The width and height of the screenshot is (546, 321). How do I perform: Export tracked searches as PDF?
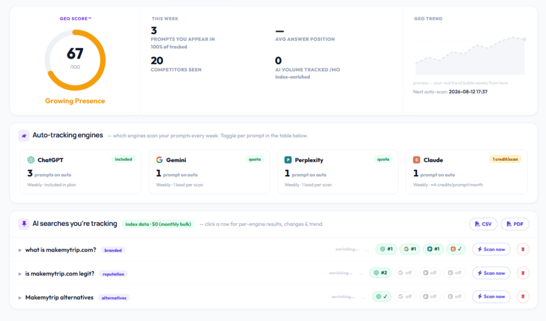515,224
